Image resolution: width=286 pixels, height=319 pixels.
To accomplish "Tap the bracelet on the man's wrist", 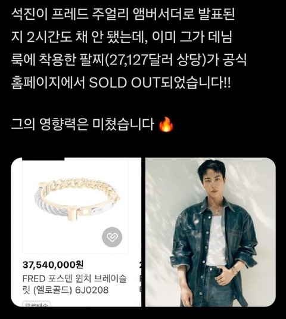I will [235, 270].
